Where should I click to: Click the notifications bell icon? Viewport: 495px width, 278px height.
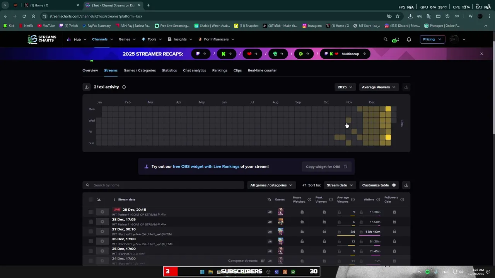pyautogui.click(x=409, y=39)
